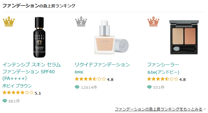Visit the RMK brand link
208x113 pixels.
click(79, 72)
